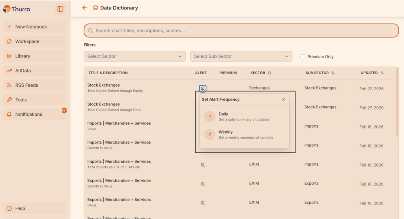Open Imports TTM Imports as % of TTM GDP

(119, 164)
